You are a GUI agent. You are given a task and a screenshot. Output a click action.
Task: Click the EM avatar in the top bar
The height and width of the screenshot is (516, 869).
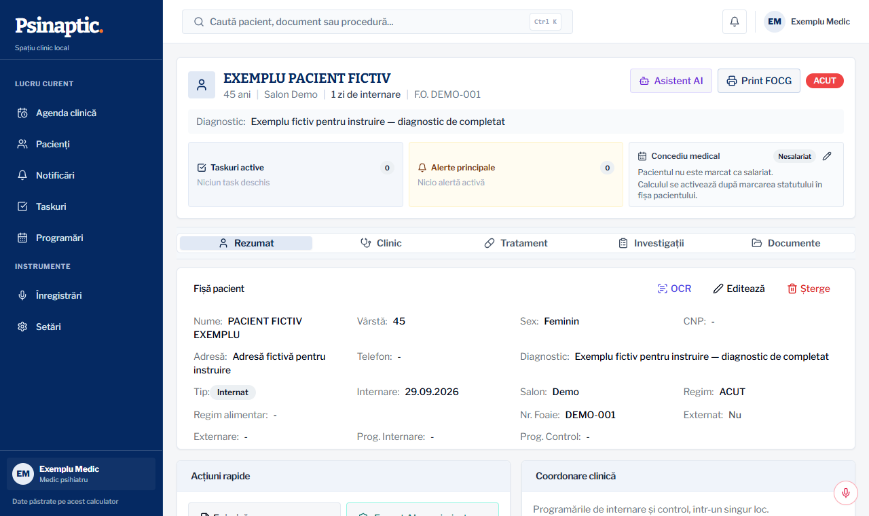(x=775, y=22)
